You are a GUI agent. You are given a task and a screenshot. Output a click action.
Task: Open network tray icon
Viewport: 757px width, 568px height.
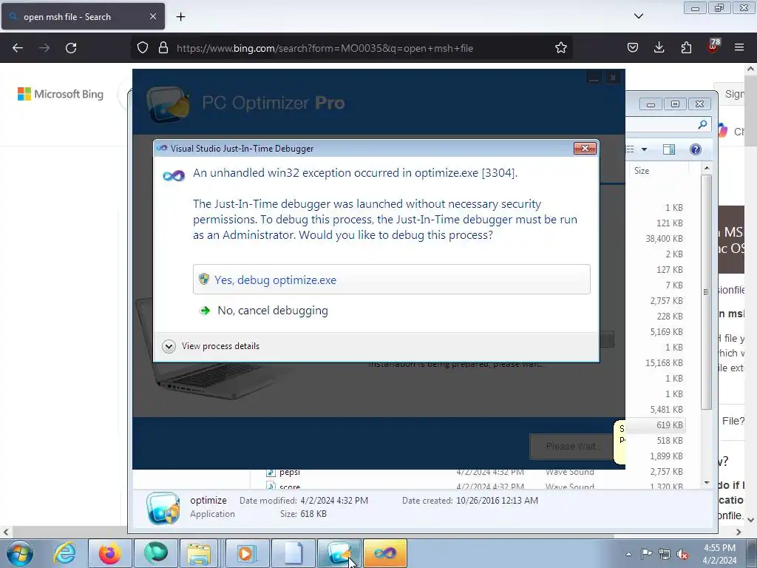click(x=665, y=554)
